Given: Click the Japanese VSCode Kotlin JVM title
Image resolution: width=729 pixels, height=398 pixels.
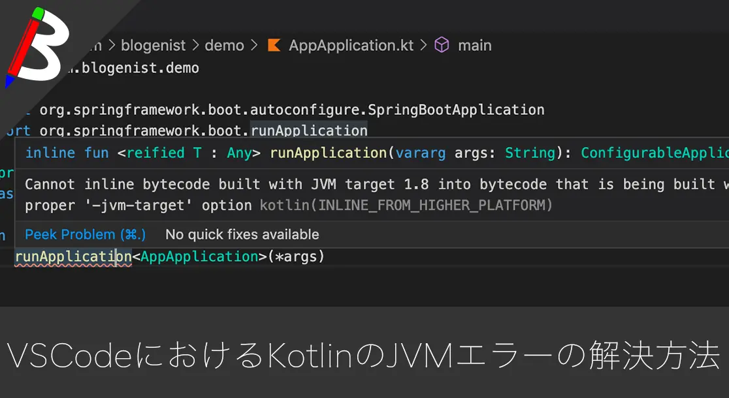Looking at the screenshot, I should (x=364, y=356).
